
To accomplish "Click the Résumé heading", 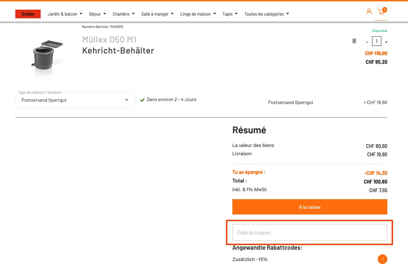I will pyautogui.click(x=249, y=130).
